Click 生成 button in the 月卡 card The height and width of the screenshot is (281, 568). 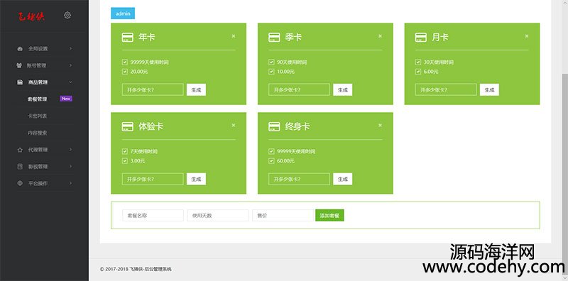coord(489,90)
